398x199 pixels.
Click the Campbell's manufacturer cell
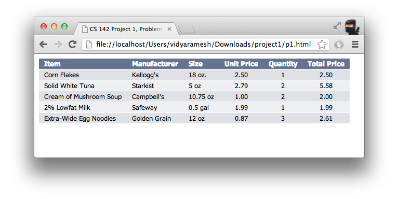click(x=148, y=97)
